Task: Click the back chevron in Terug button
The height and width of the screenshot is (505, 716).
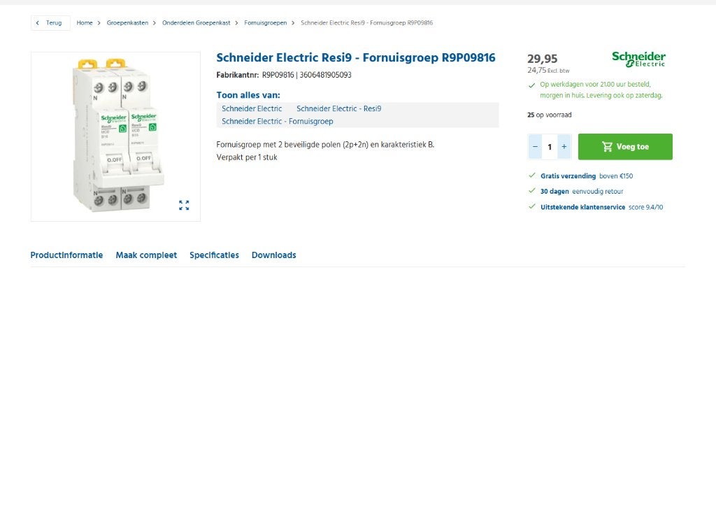Action: tap(38, 23)
